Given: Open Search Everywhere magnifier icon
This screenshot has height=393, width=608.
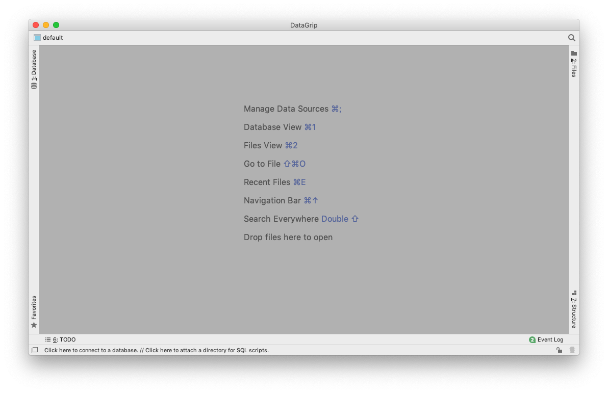Looking at the screenshot, I should point(572,38).
